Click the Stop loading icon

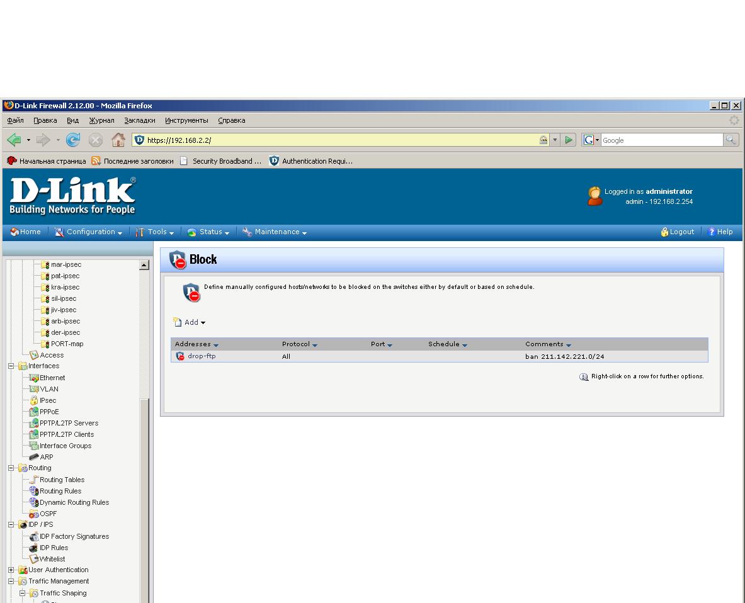pyautogui.click(x=96, y=140)
